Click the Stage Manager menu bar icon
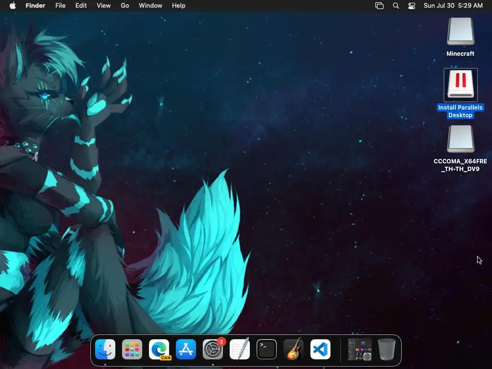The width and height of the screenshot is (492, 369). tap(380, 6)
